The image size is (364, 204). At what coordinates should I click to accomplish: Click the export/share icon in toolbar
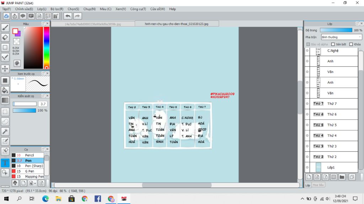[x=15, y=16]
